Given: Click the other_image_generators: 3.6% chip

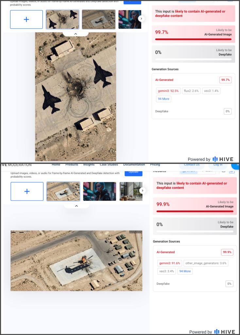Looking at the screenshot, I should point(206,263).
